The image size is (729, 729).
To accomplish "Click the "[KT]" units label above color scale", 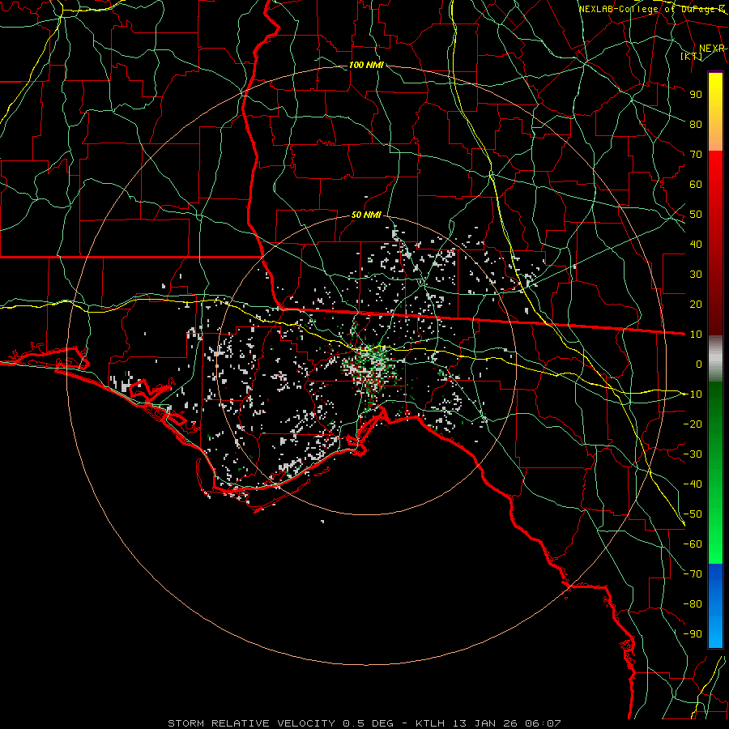I will click(692, 56).
